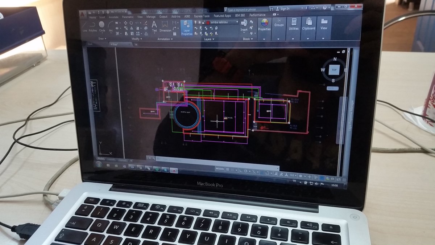Toggle polar tracking in status bar
This screenshot has height=245, width=435.
coord(246,171)
